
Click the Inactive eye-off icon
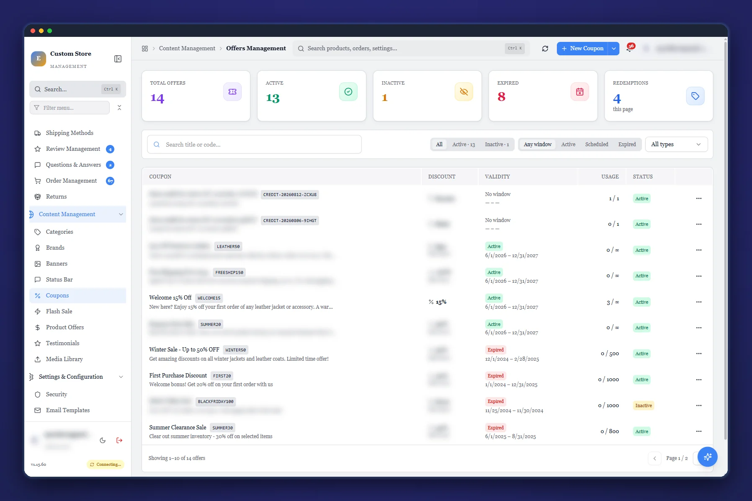pyautogui.click(x=464, y=92)
